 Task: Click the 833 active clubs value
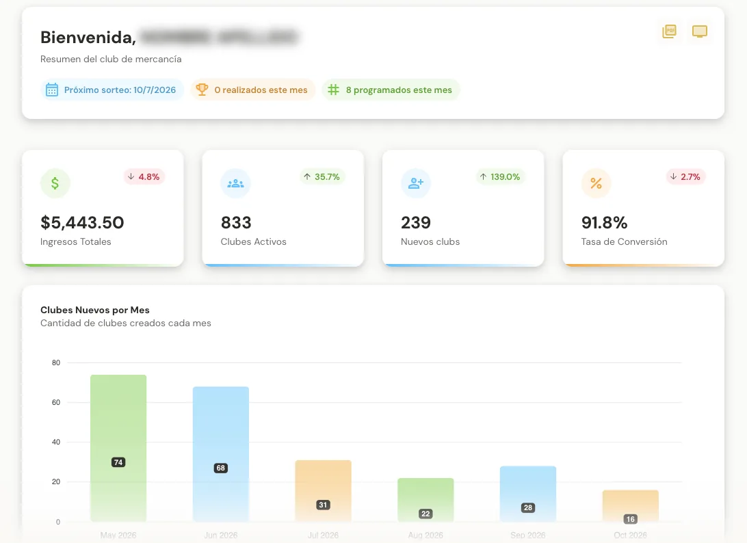[236, 222]
